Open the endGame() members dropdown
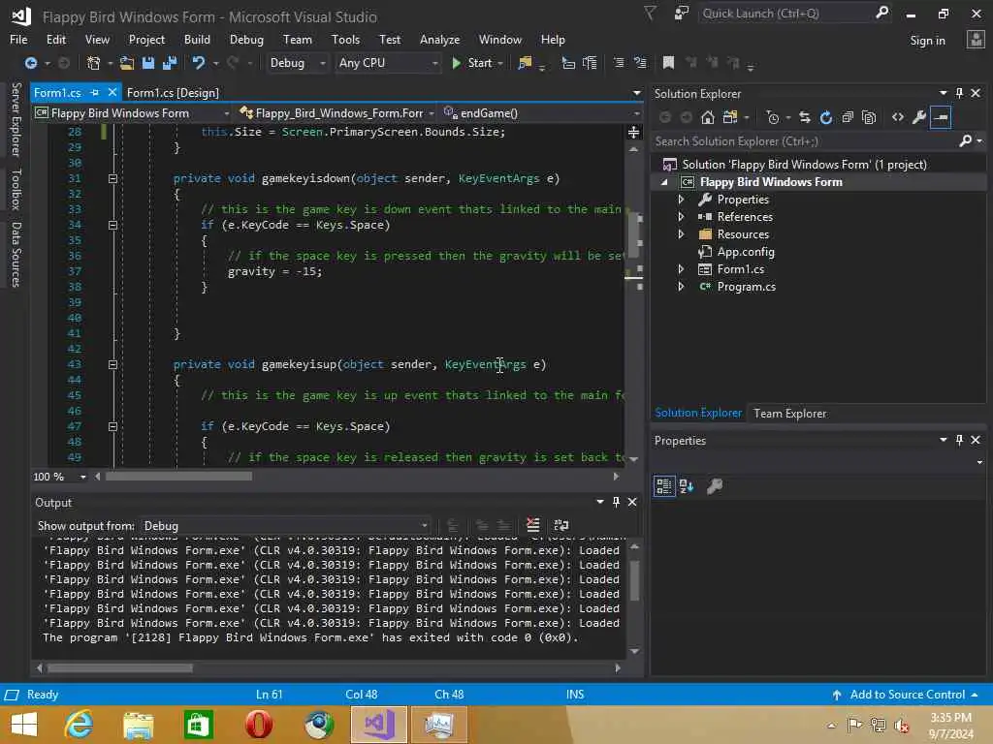Viewport: 993px width, 744px height. 542,113
